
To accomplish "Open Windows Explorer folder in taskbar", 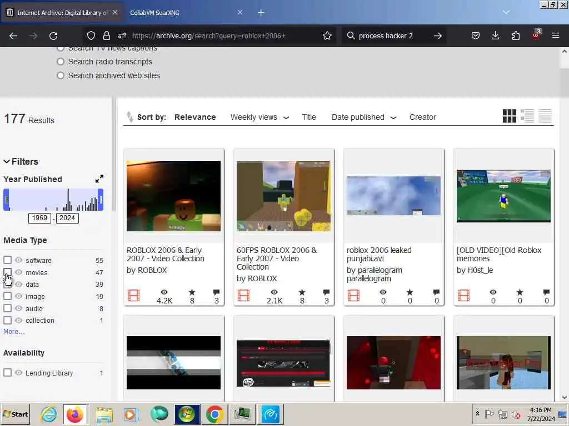I will [x=104, y=414].
